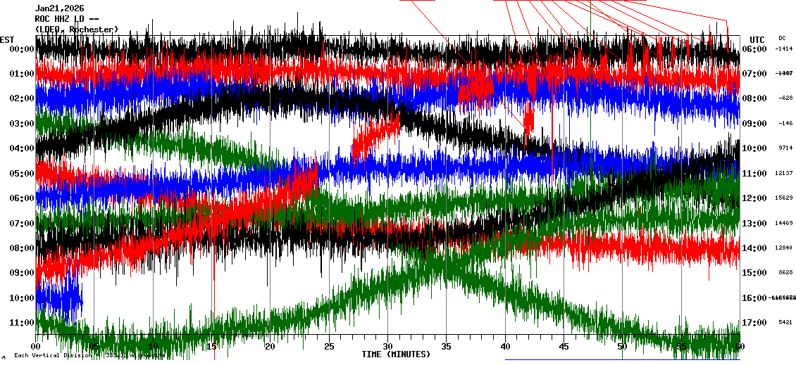Click the 14:00 UTC row label

coord(757,248)
